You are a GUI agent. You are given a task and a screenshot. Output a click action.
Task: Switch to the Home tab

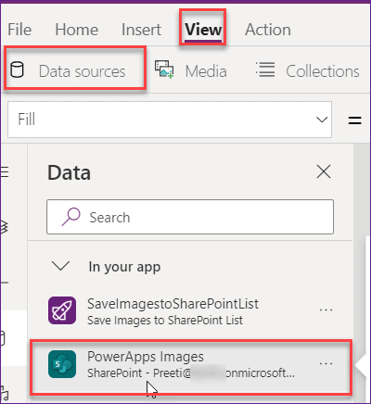coord(77,30)
